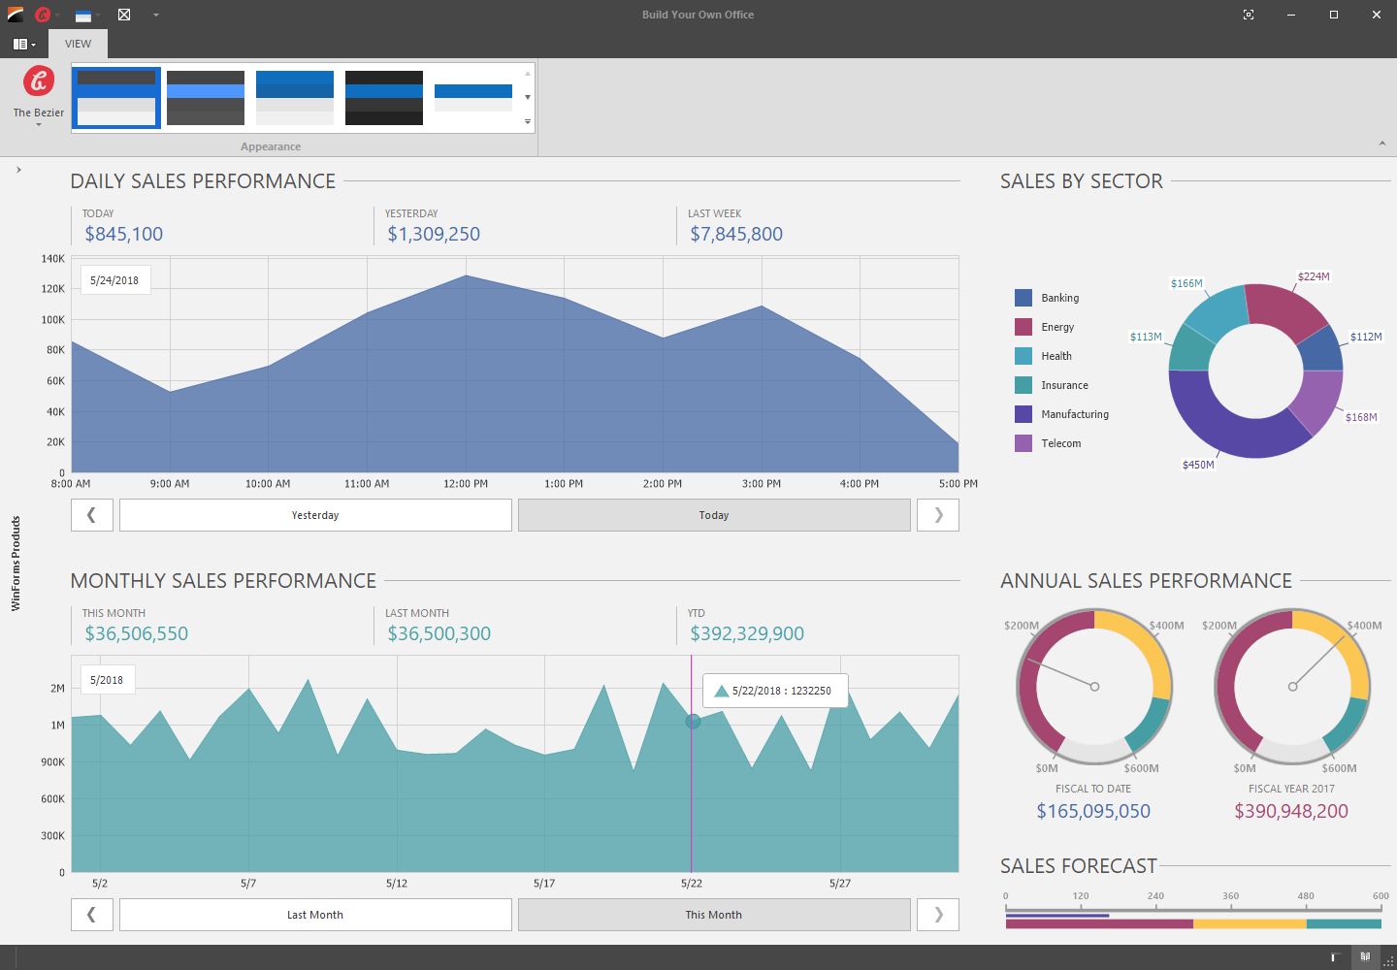Open the quick access toolbar customize dropdown
1397x970 pixels.
156,15
